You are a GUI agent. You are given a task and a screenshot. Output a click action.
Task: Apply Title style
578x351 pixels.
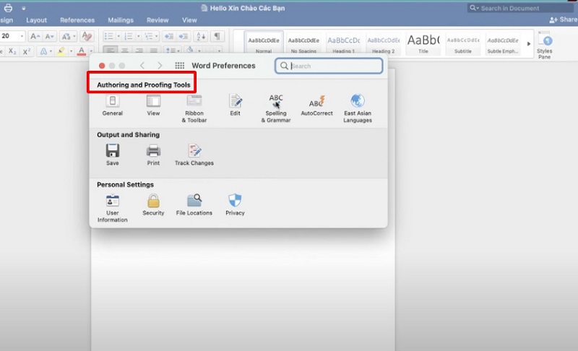pos(423,43)
